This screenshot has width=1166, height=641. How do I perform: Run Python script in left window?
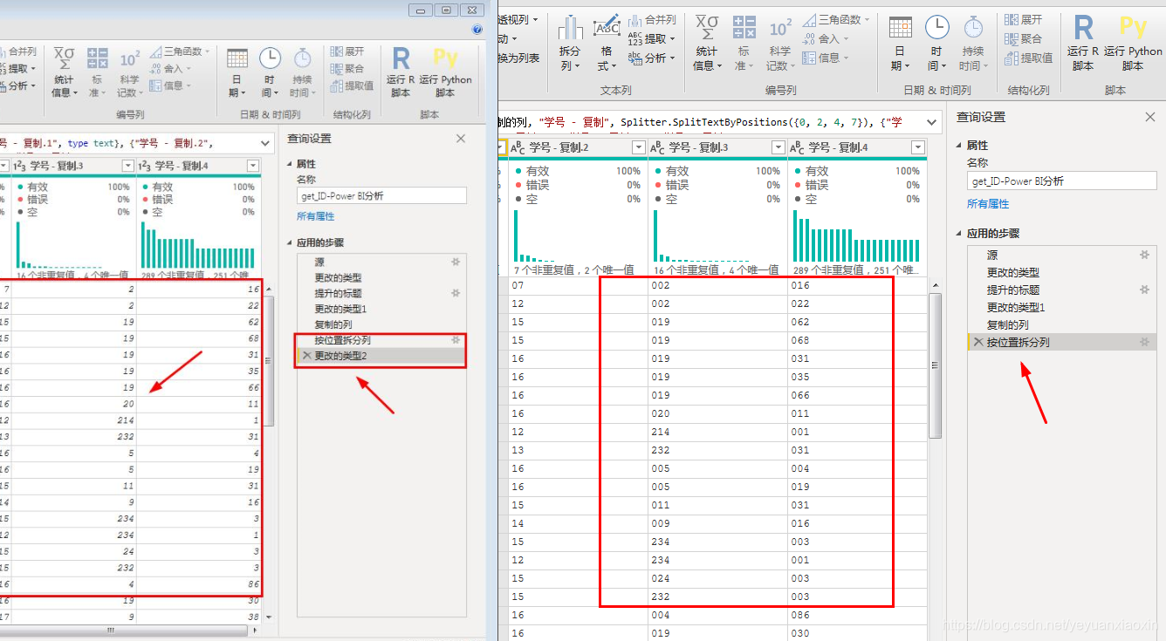[445, 72]
